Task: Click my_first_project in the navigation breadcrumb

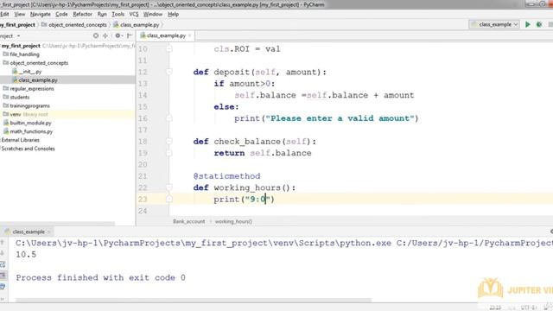Action: pyautogui.click(x=17, y=25)
